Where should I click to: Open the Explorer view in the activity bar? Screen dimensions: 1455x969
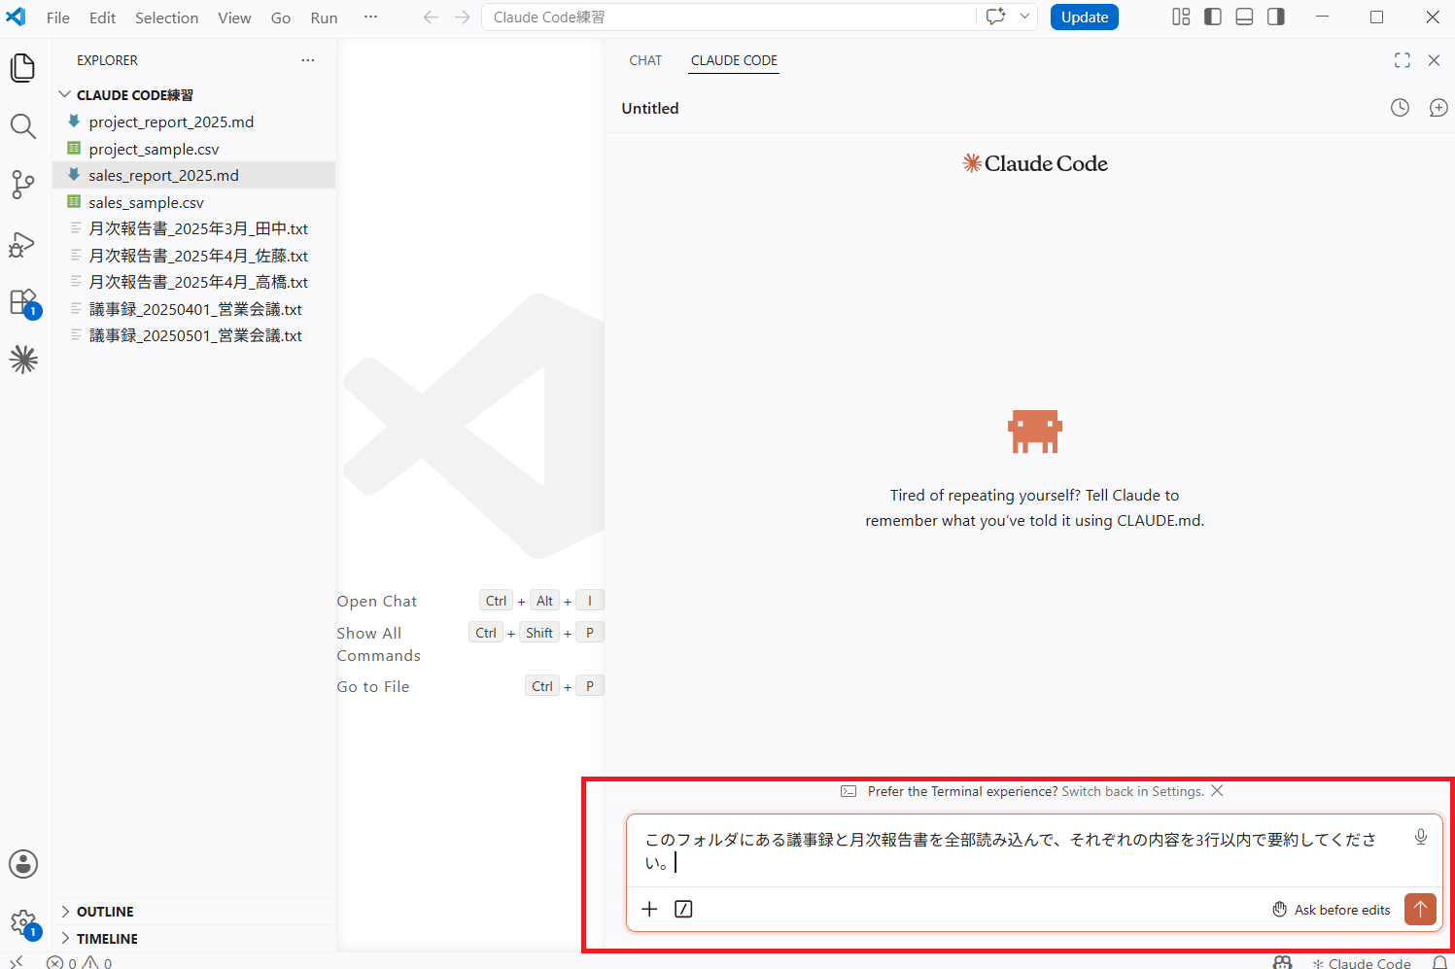23,68
